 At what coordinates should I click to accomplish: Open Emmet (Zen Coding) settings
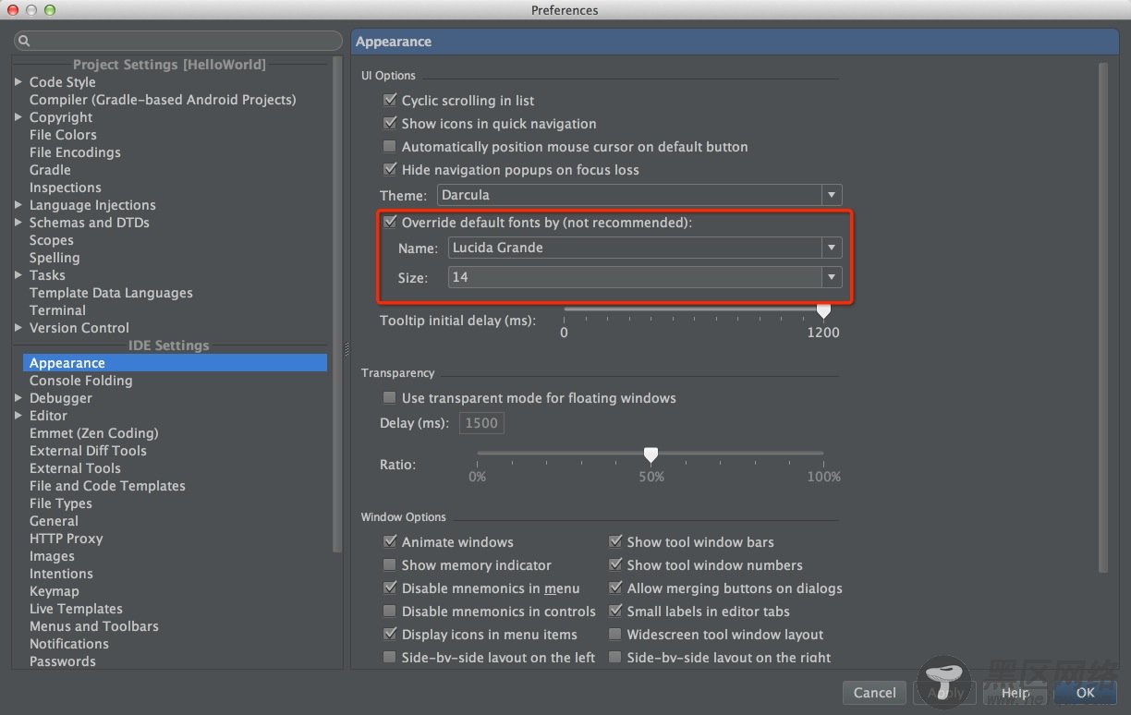point(94,433)
